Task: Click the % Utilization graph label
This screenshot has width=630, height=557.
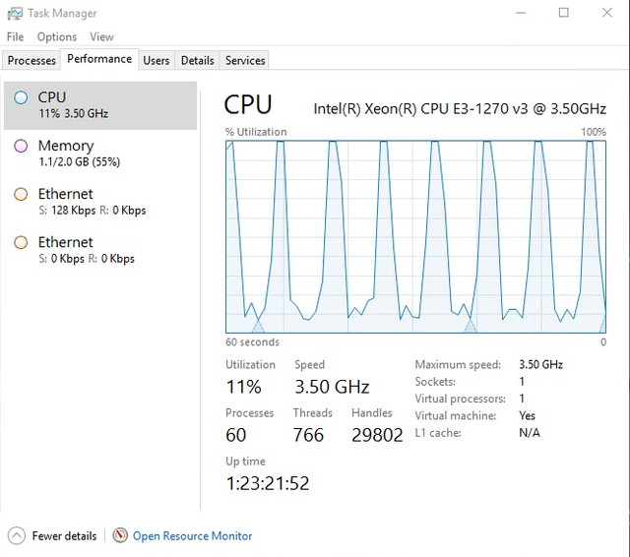Action: click(x=256, y=132)
